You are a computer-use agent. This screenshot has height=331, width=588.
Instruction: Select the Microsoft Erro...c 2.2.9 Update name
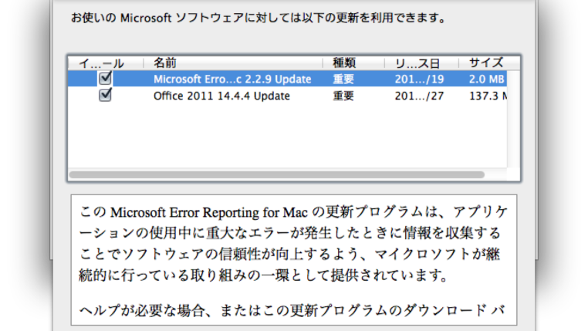pos(232,79)
